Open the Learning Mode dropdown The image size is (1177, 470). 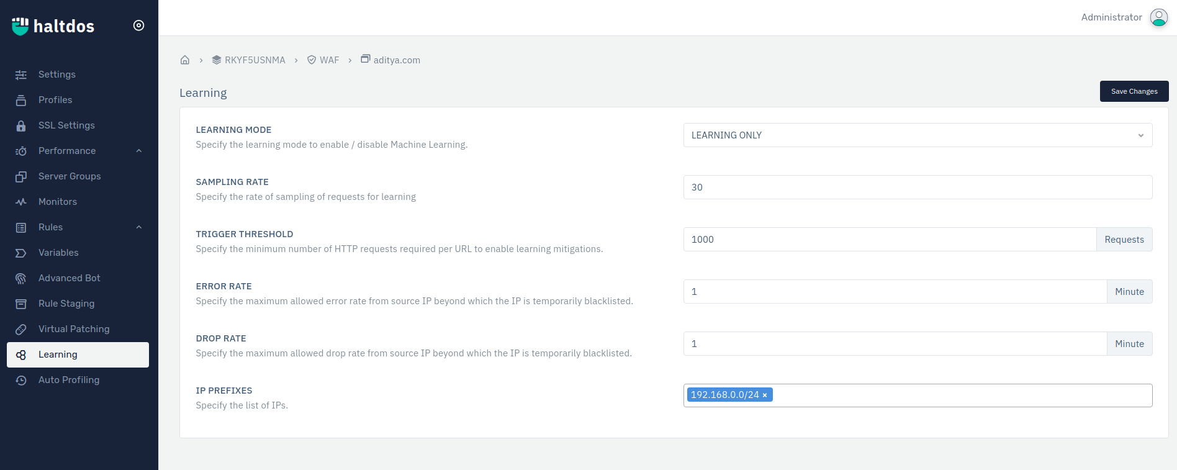click(x=917, y=135)
